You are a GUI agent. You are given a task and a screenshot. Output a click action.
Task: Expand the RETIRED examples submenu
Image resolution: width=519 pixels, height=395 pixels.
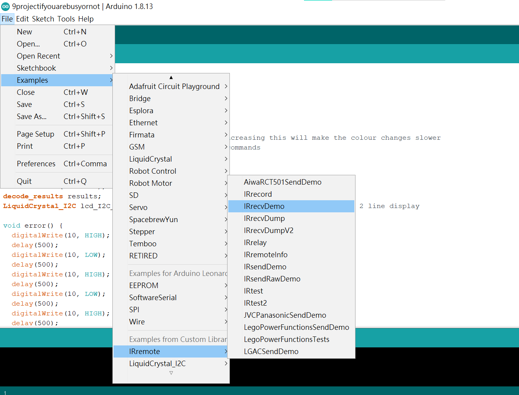(x=171, y=256)
